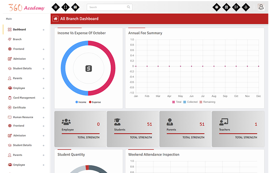This screenshot has width=269, height=173.
Task: Click the Main label in sidebar
Action: pos(9,19)
